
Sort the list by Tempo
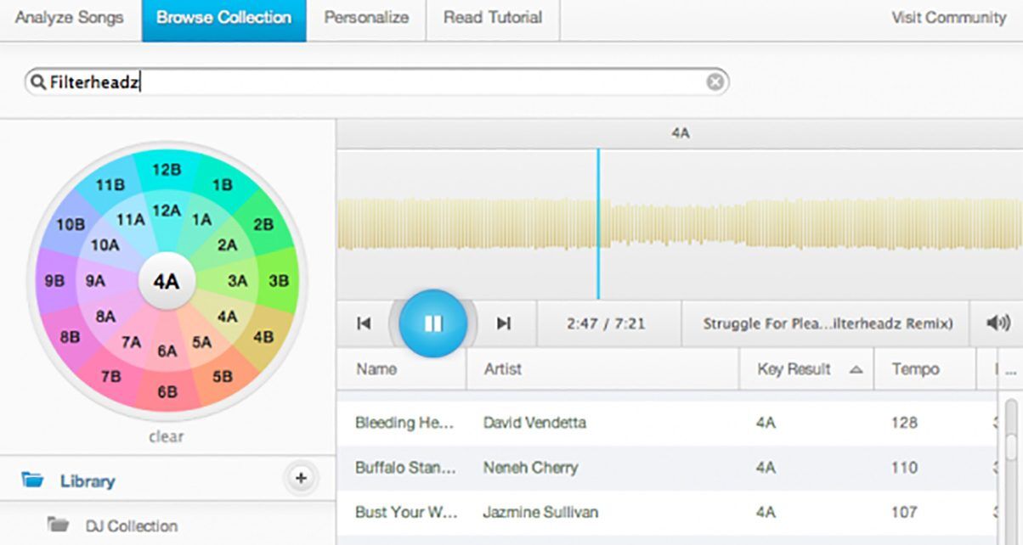pos(915,369)
